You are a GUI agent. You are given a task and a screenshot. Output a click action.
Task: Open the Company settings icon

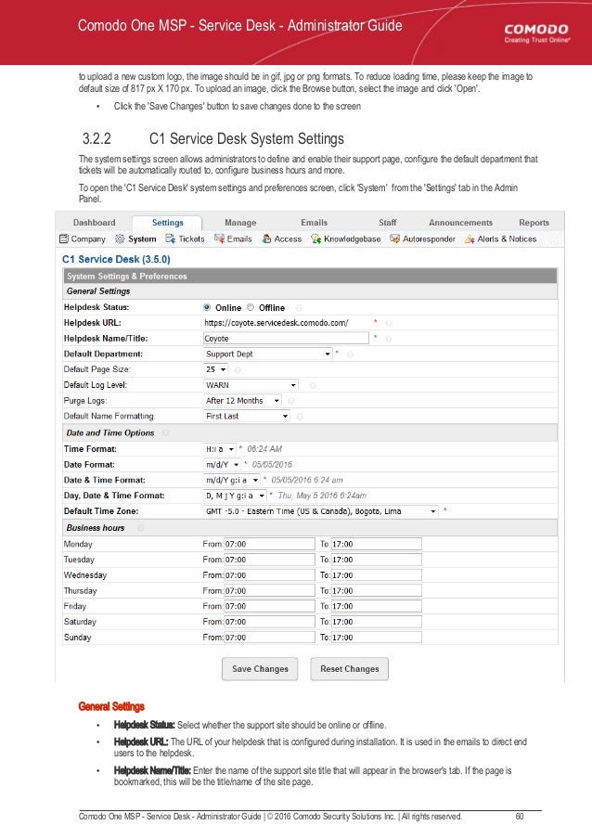click(x=64, y=239)
